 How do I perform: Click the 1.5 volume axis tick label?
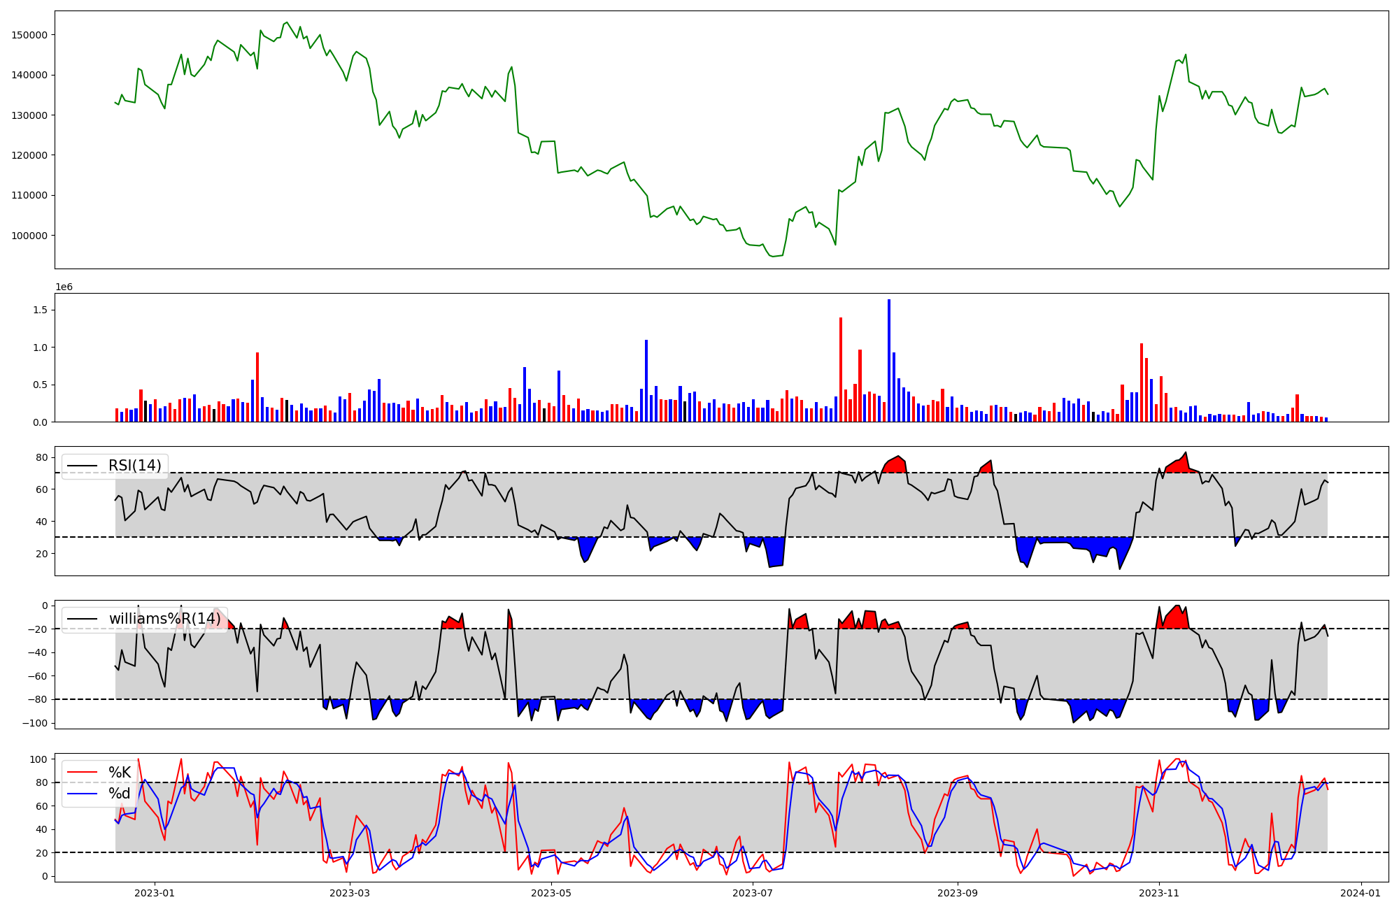pos(41,310)
